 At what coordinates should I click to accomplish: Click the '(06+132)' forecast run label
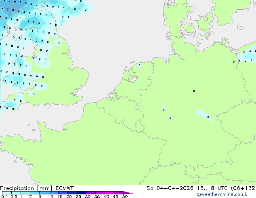(x=243, y=188)
